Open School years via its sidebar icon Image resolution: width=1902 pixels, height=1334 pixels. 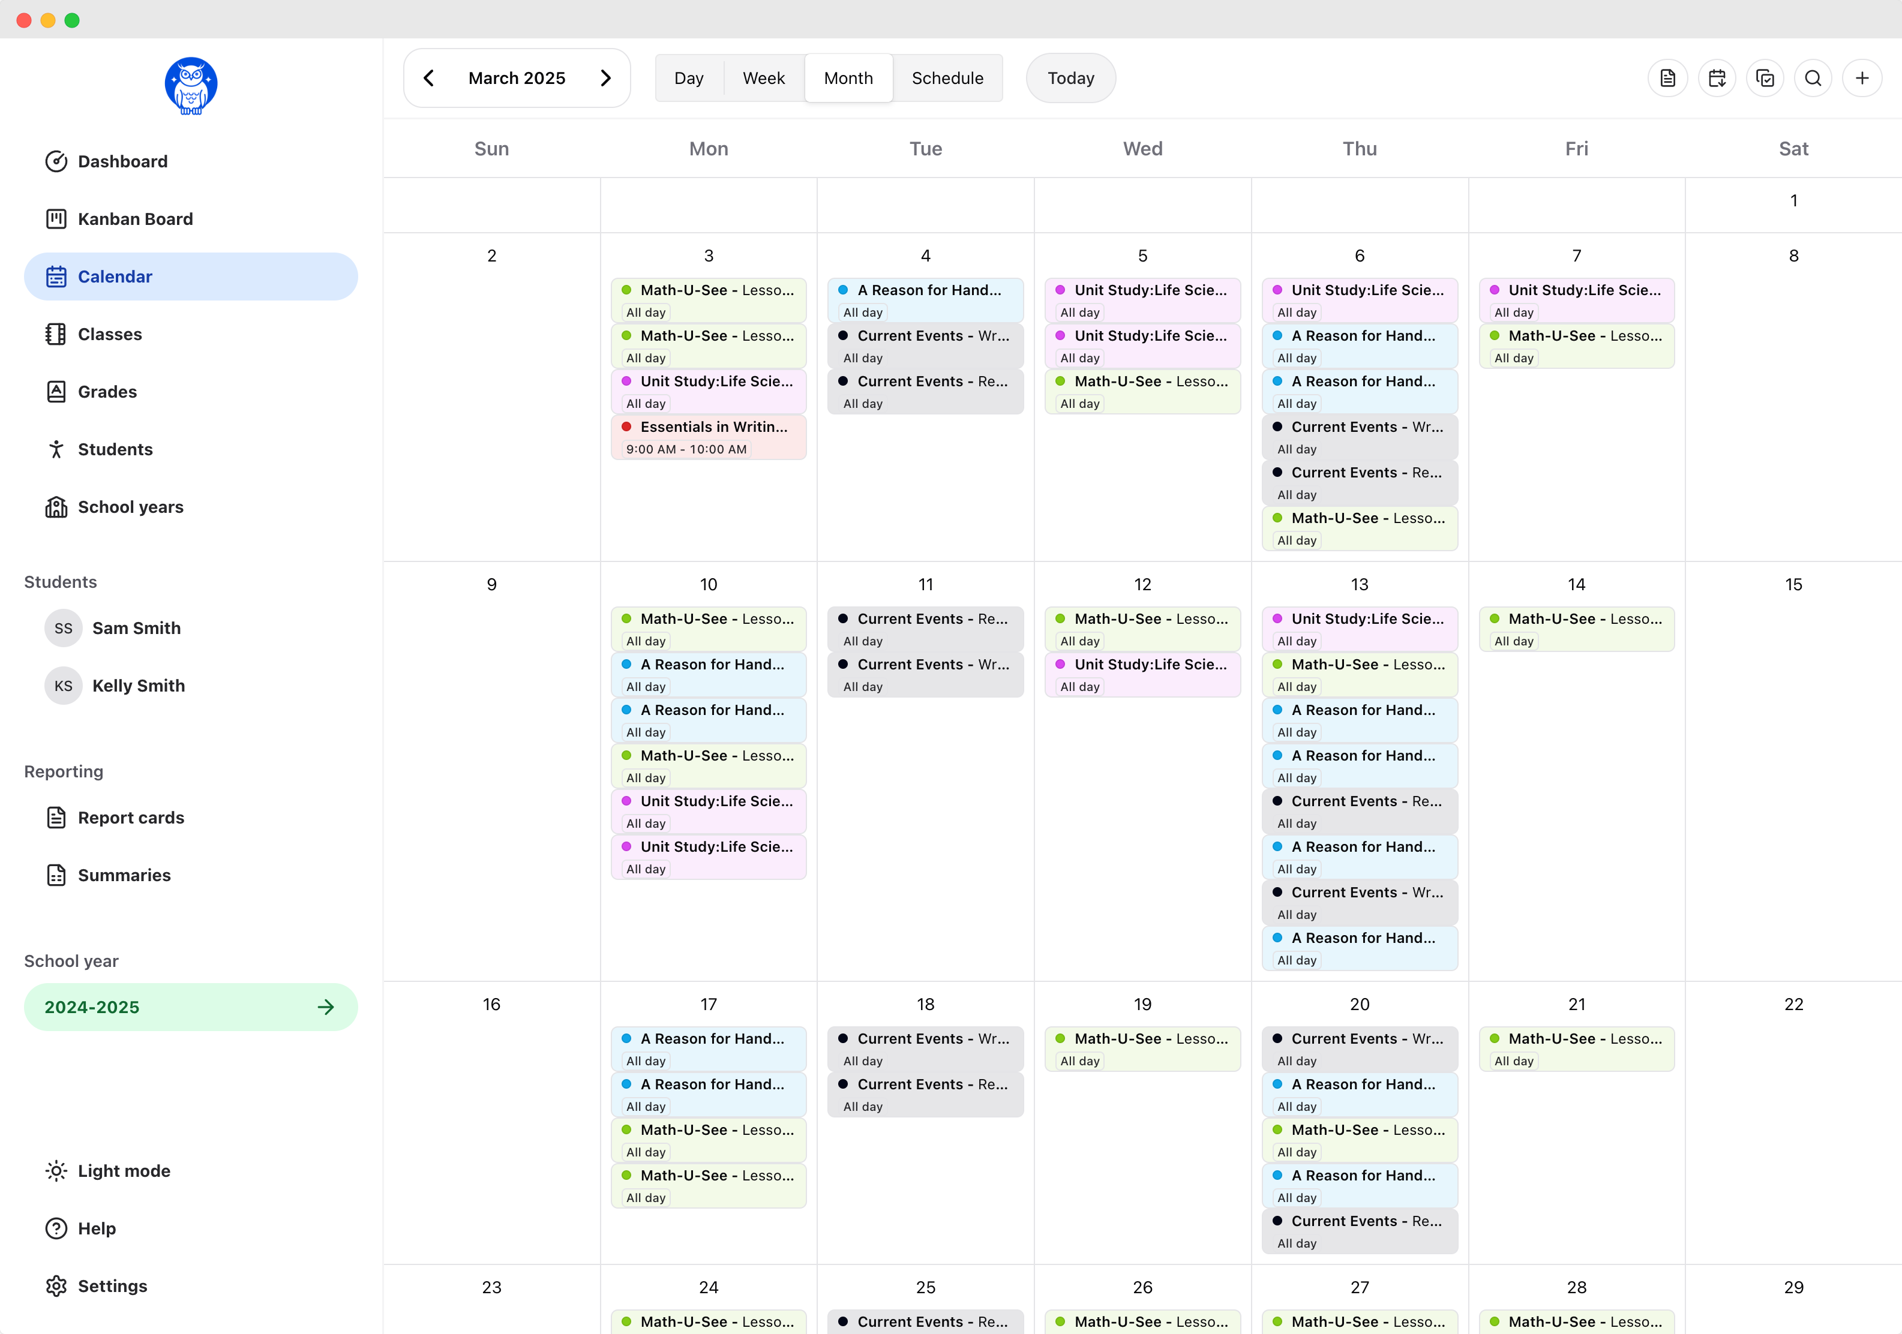coord(56,507)
